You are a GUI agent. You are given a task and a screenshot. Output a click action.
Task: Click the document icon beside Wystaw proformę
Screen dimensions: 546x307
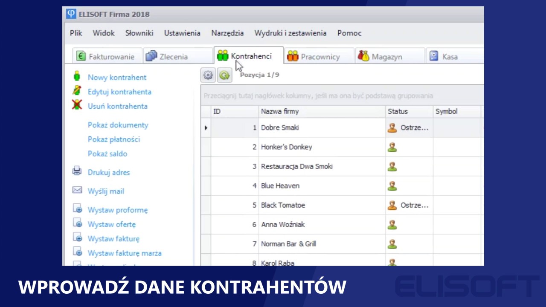point(77,209)
